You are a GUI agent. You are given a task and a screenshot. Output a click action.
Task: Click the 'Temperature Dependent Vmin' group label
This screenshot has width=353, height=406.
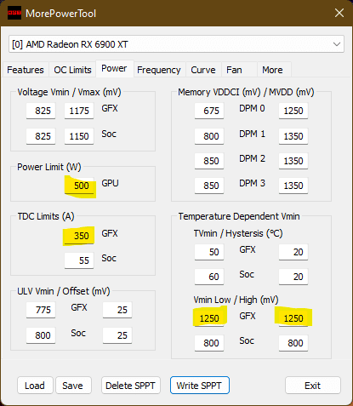(239, 216)
